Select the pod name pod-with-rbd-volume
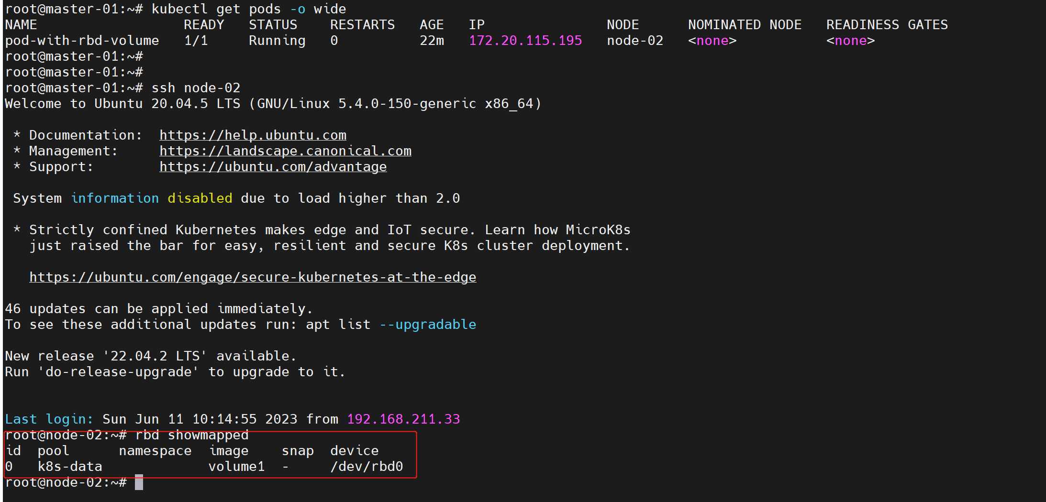 [x=82, y=41]
